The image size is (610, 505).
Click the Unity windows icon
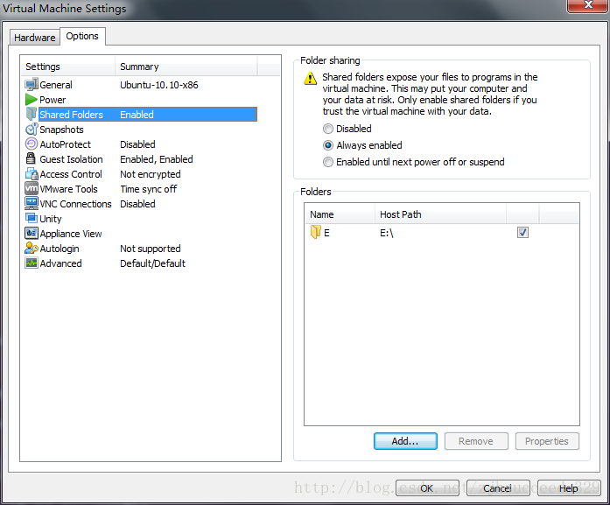[x=32, y=218]
